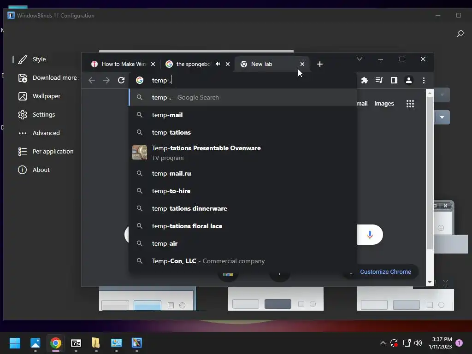The image size is (472, 354).
Task: Select the temp-, Google Search suggestion
Action: point(243,97)
